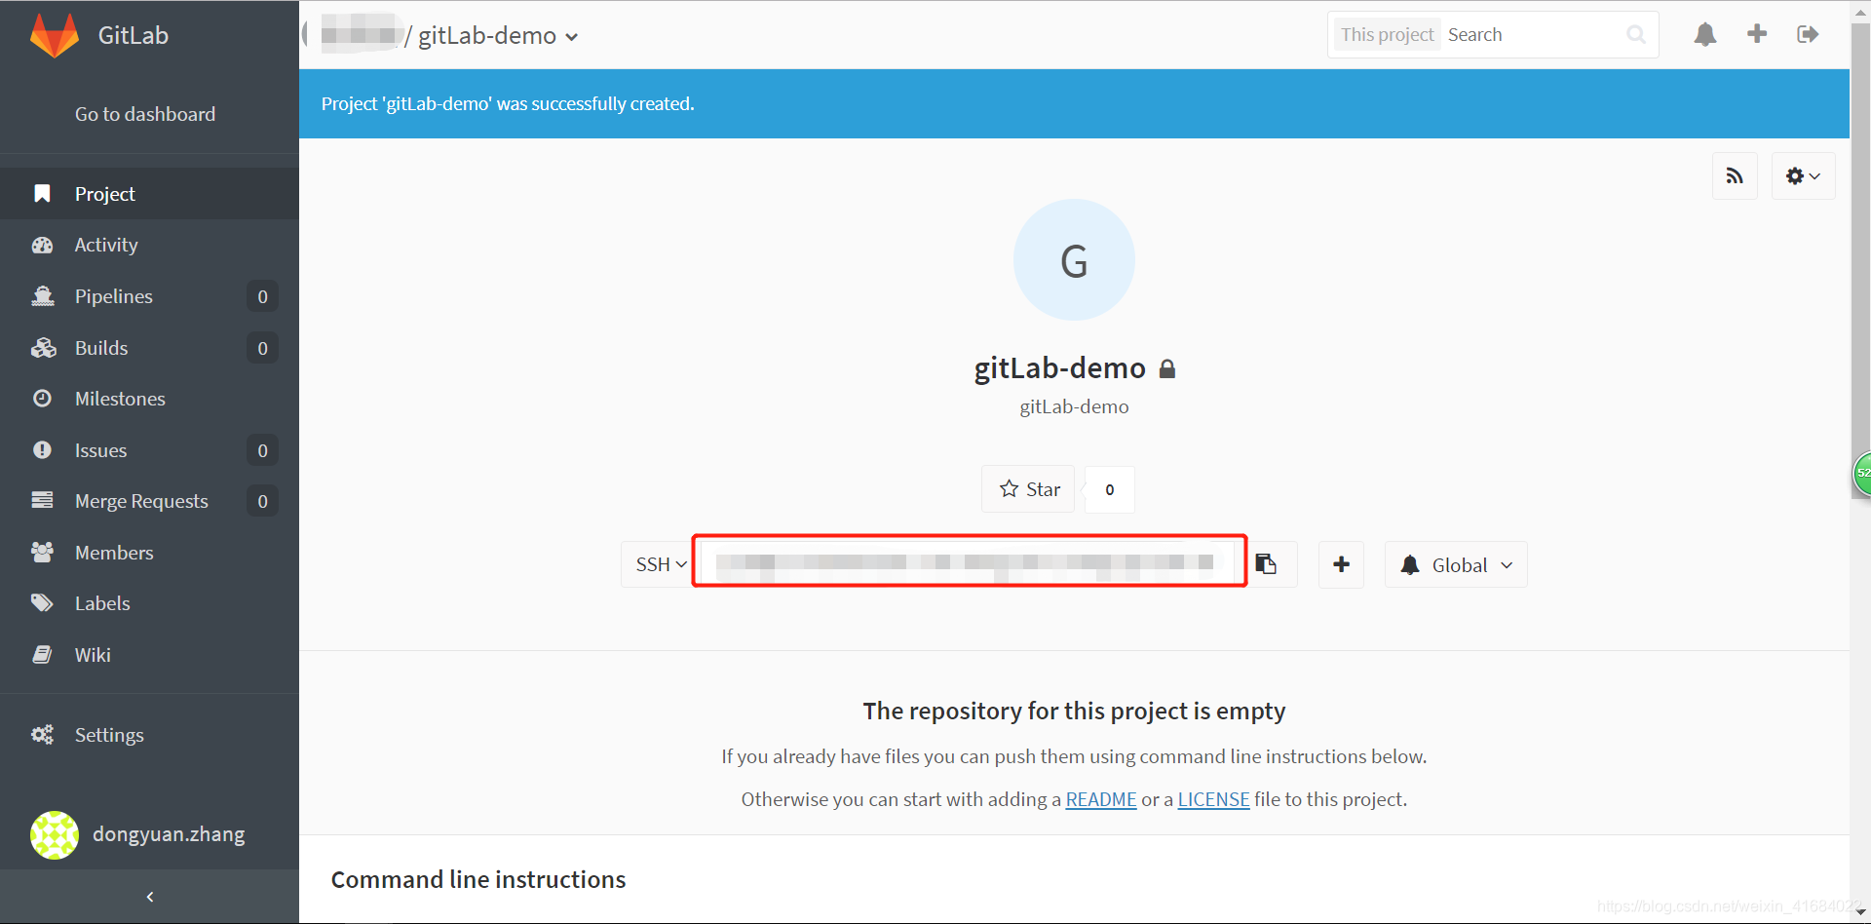Click the Pipelines count badge
1871x924 pixels.
262,296
